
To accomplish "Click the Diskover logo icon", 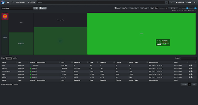I will [3, 2].
